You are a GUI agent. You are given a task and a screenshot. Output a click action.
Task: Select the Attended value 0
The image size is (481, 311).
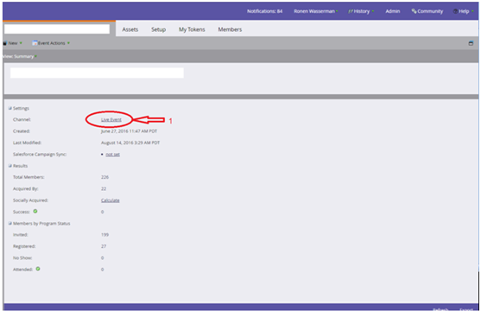(x=103, y=270)
